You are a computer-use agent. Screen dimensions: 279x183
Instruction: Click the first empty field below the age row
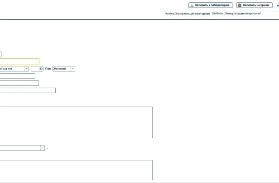pyautogui.click(x=17, y=76)
